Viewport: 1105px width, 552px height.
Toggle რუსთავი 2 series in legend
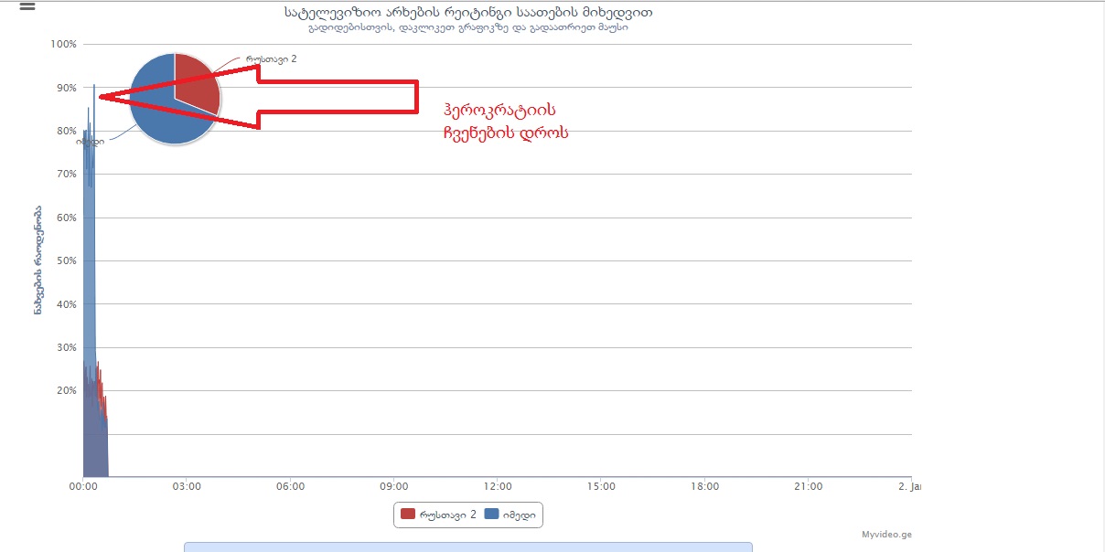438,515
